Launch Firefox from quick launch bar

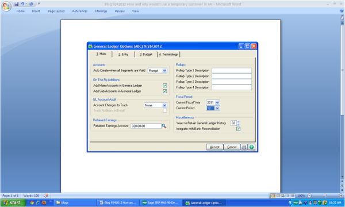click(x=44, y=202)
